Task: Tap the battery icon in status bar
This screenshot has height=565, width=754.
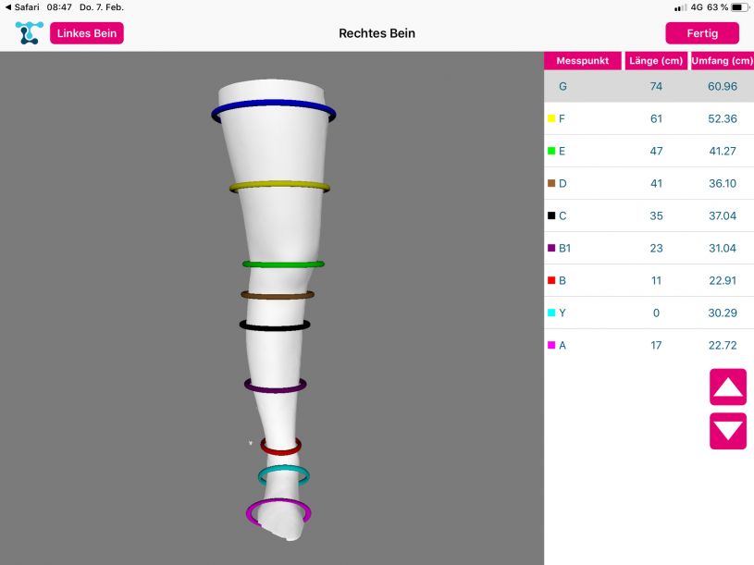Action: coord(738,7)
